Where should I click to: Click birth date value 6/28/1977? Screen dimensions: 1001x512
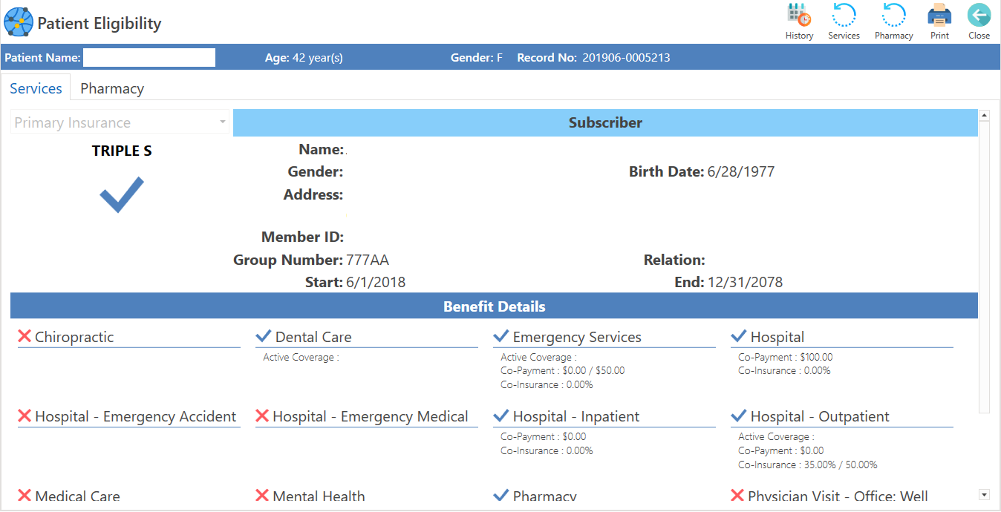pyautogui.click(x=741, y=171)
